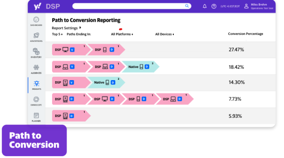Click the search magnifier icon

tap(187, 6)
